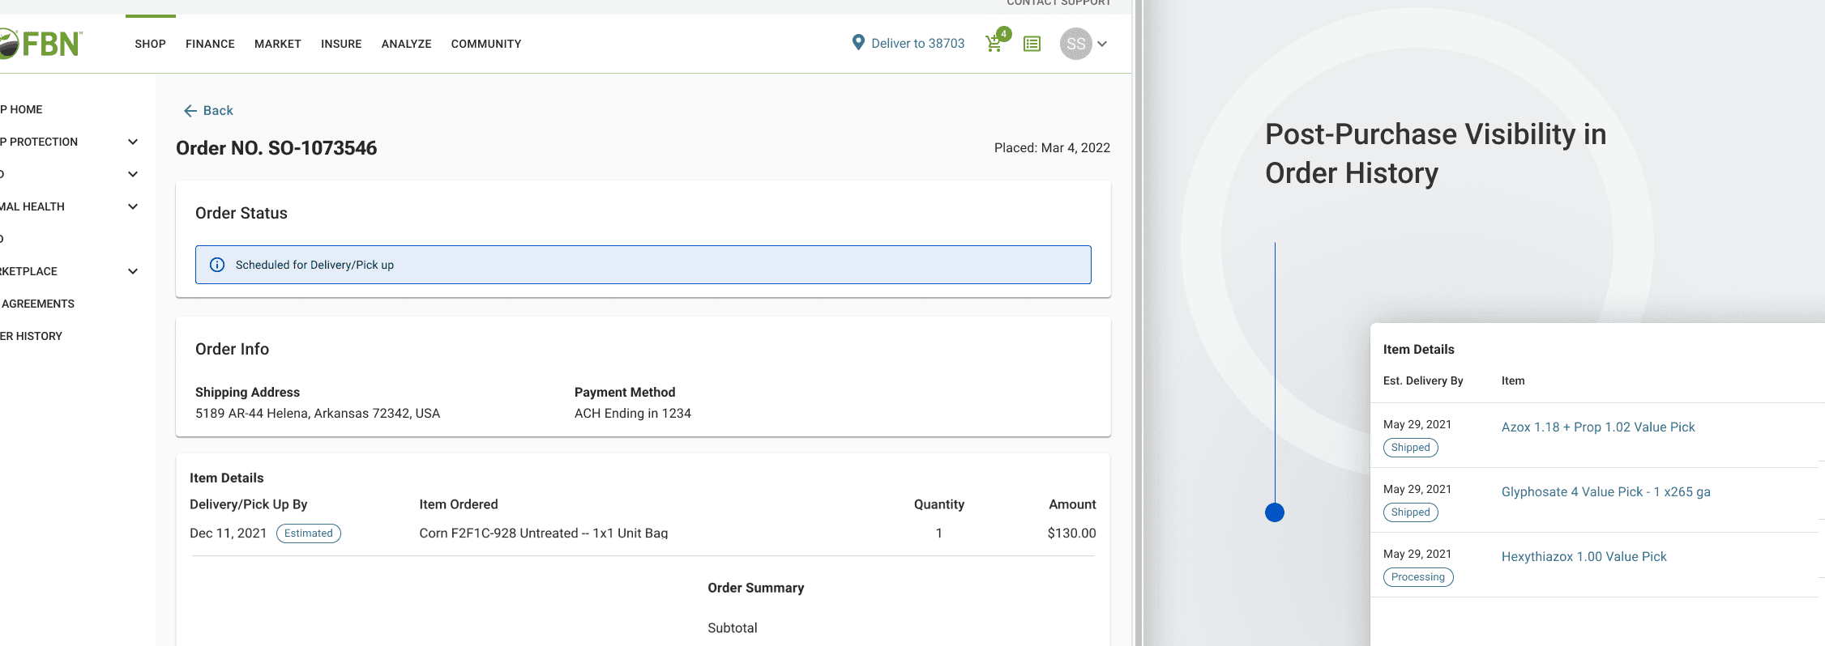Click the info icon in Order Status
The height and width of the screenshot is (646, 1825).
pyautogui.click(x=217, y=265)
